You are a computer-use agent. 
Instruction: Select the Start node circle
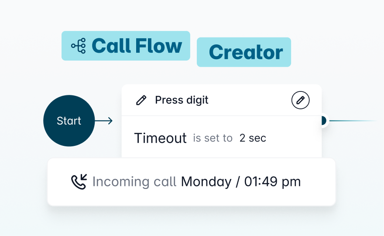[x=69, y=121]
